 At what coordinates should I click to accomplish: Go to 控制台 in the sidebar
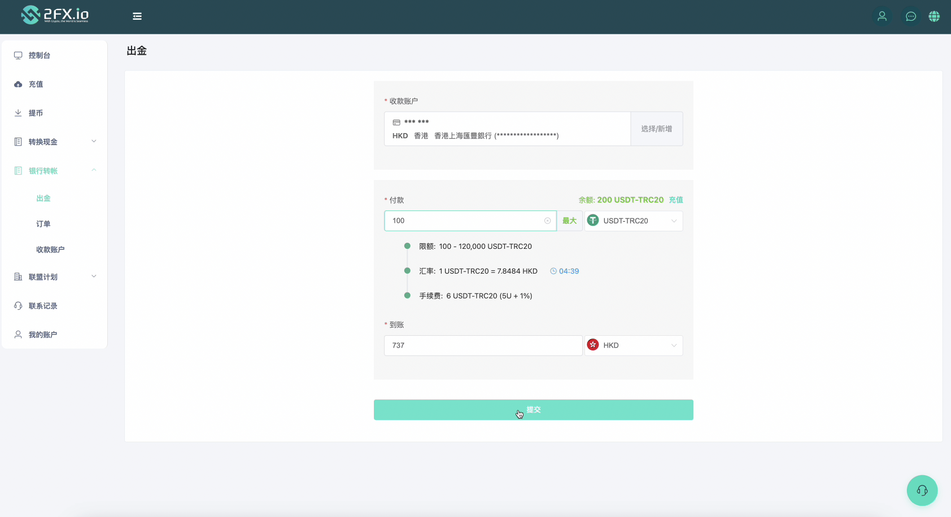click(x=40, y=55)
